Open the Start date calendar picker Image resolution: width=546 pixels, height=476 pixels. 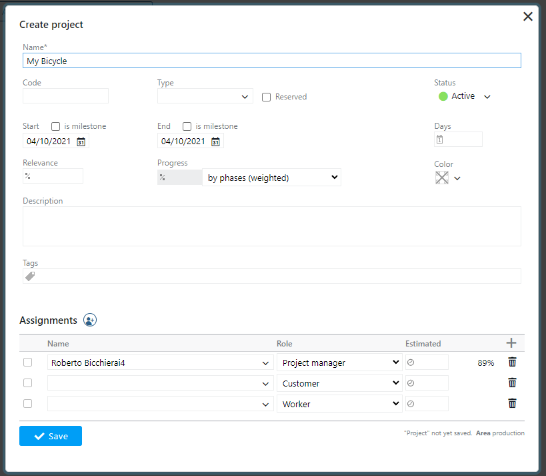coord(81,142)
